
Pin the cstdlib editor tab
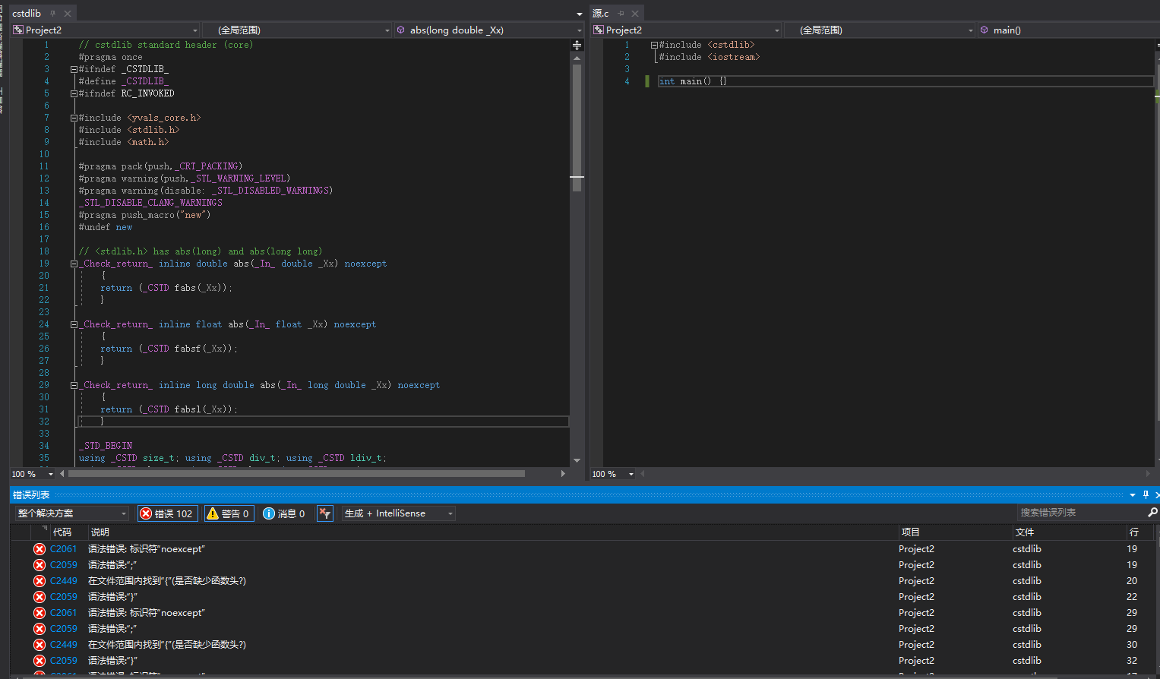[x=52, y=14]
